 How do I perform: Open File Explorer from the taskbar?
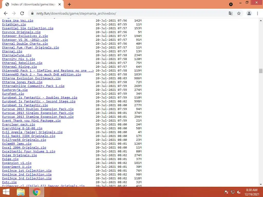(21, 192)
